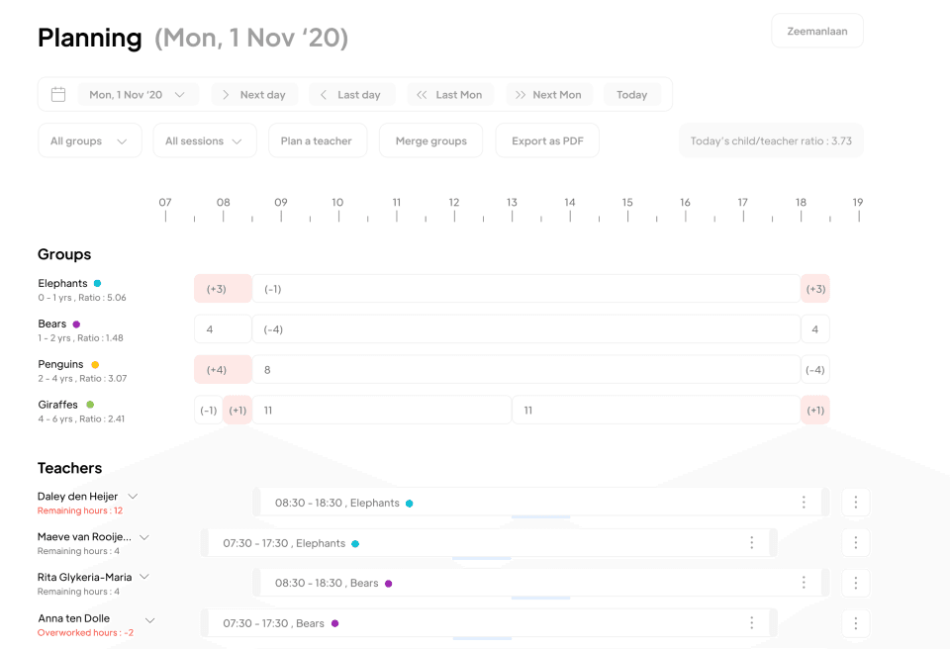The width and height of the screenshot is (950, 649).
Task: Click the Bears group name
Action: (x=52, y=324)
